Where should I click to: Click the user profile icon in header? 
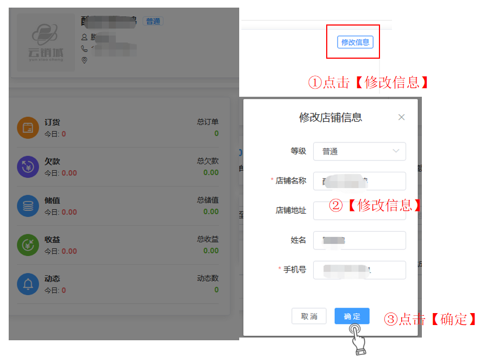[84, 37]
